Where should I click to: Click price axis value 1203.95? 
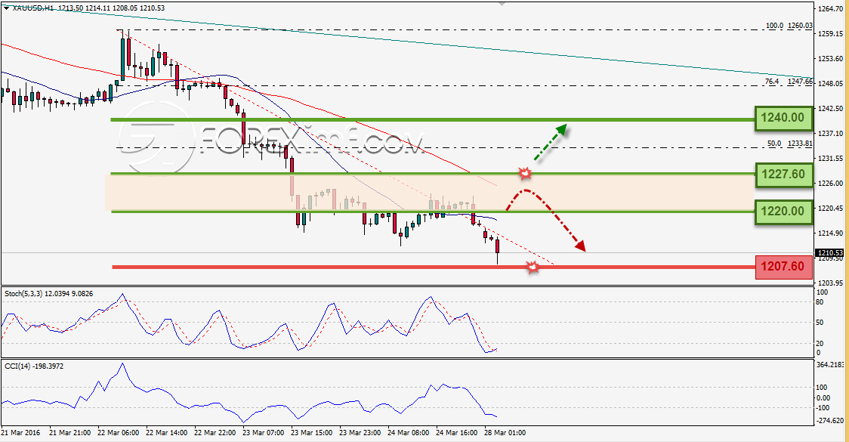[x=830, y=283]
